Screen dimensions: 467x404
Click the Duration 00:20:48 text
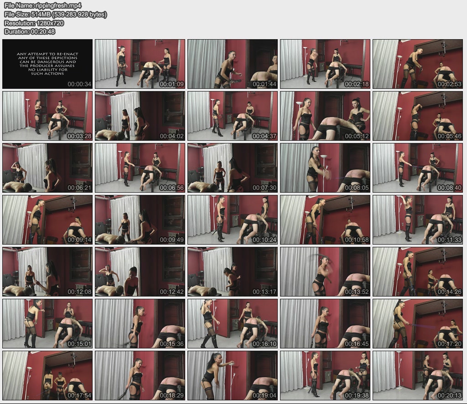pyautogui.click(x=30, y=31)
